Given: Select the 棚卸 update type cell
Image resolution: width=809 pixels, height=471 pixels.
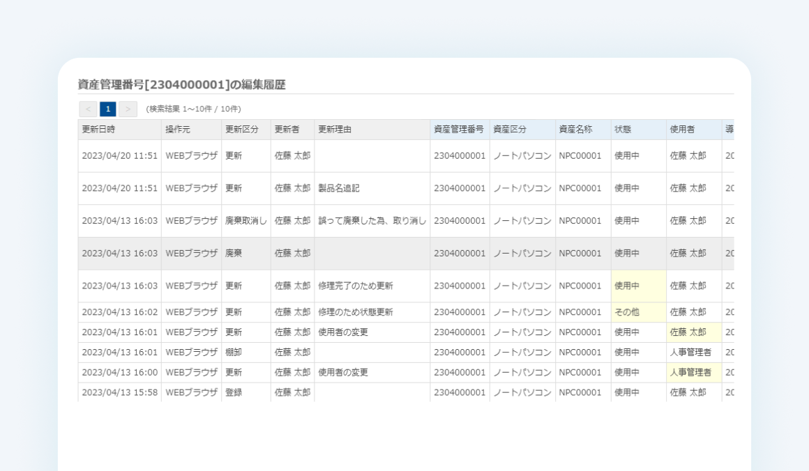Looking at the screenshot, I should [246, 352].
